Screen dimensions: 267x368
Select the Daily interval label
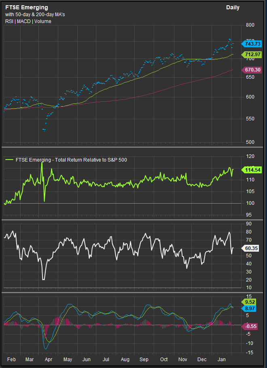[x=233, y=7]
